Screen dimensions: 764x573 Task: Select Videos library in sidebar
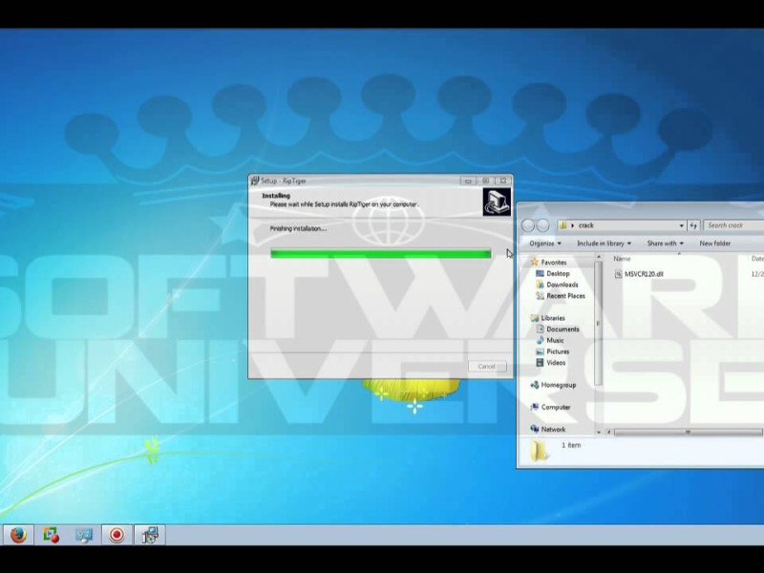click(556, 363)
